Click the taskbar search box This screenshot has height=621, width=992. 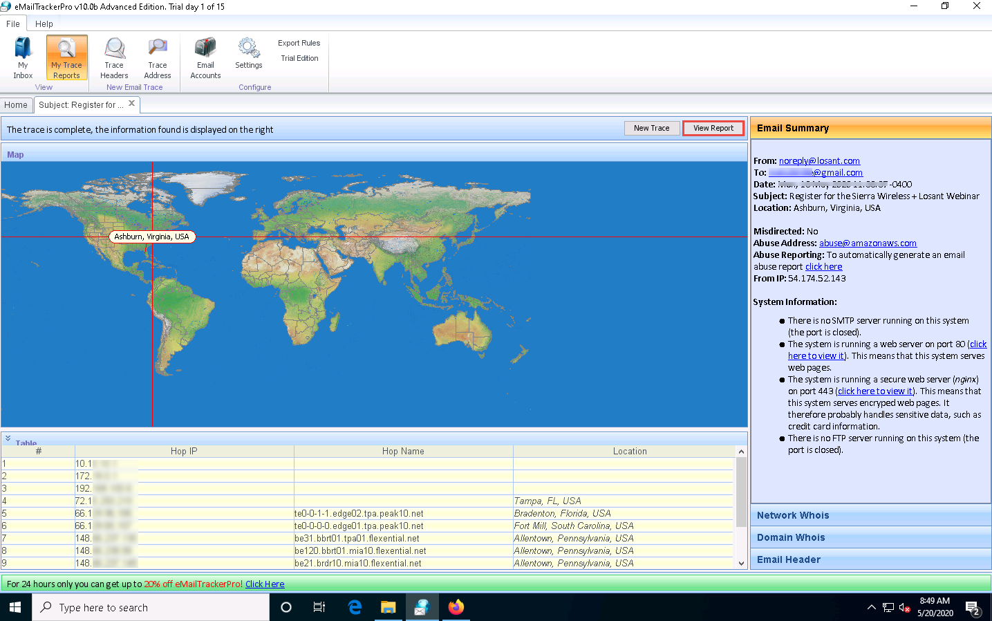pos(151,607)
